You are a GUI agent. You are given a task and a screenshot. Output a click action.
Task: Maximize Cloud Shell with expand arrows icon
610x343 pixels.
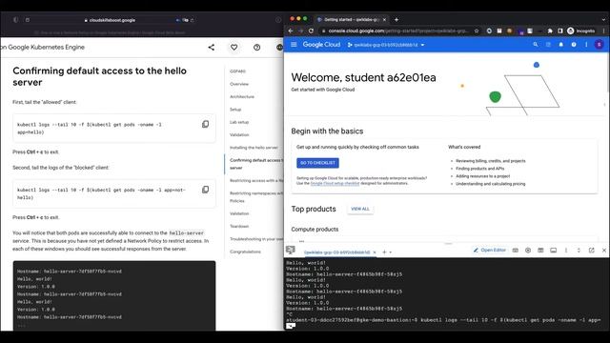click(579, 251)
